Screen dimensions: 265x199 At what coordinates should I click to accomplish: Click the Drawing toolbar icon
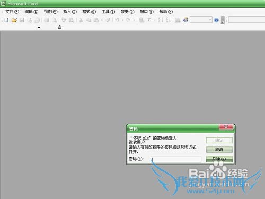click(185, 20)
